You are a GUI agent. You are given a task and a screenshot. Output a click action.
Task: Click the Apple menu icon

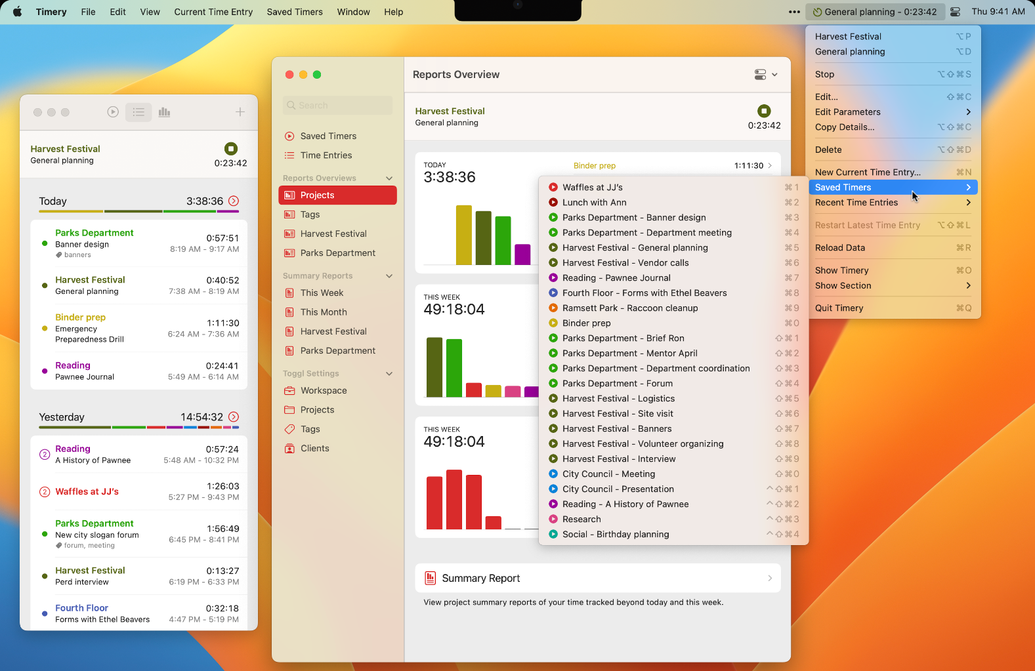click(17, 12)
